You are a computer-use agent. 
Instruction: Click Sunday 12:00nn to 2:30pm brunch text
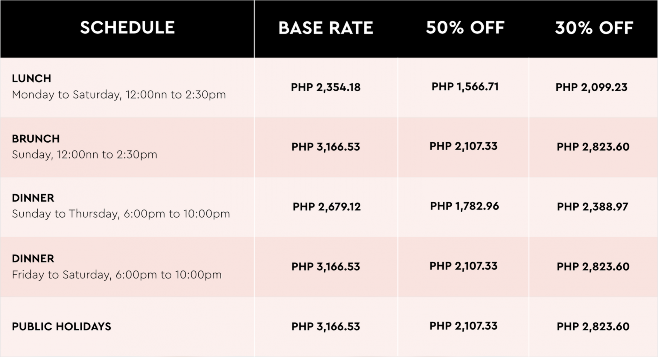84,155
